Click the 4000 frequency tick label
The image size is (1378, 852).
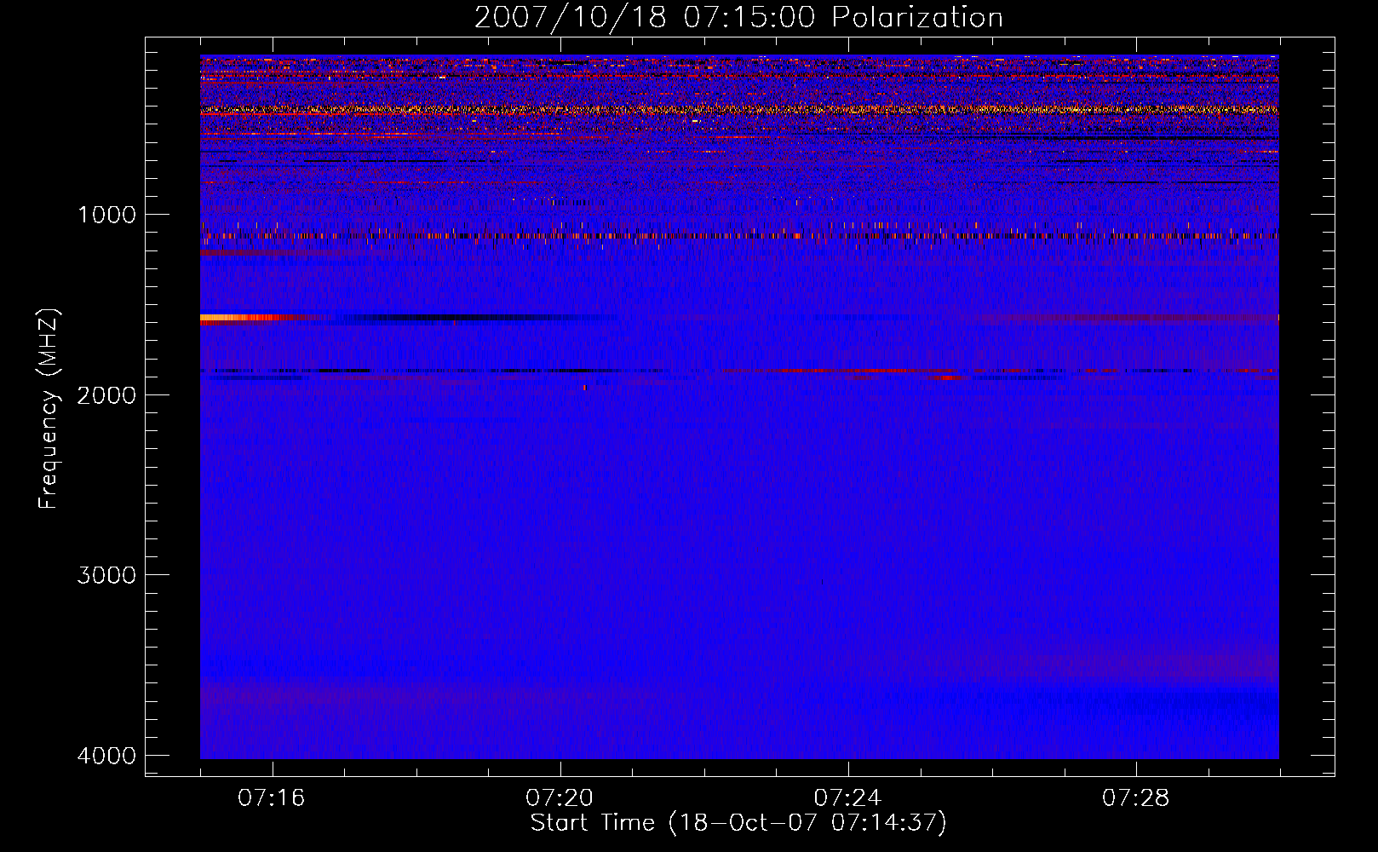[107, 756]
